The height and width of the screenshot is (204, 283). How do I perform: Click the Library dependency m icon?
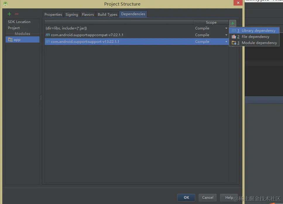pyautogui.click(x=234, y=30)
